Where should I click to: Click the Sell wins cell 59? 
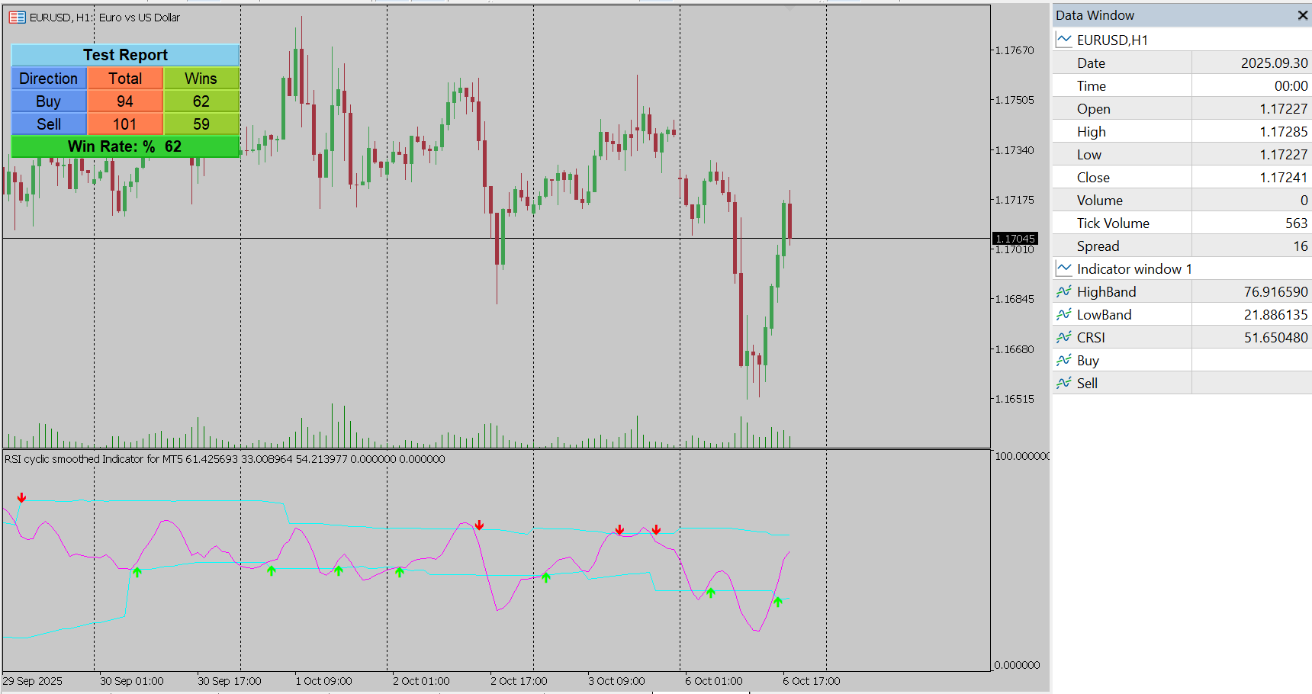click(201, 124)
